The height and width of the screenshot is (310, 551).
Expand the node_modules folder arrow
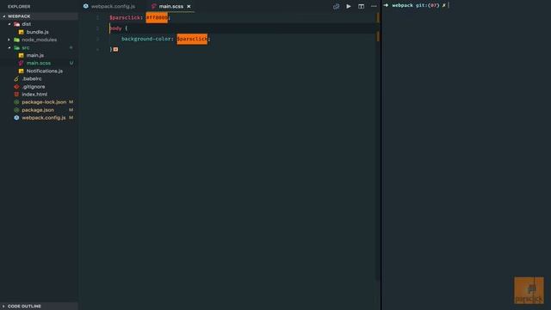click(x=9, y=40)
